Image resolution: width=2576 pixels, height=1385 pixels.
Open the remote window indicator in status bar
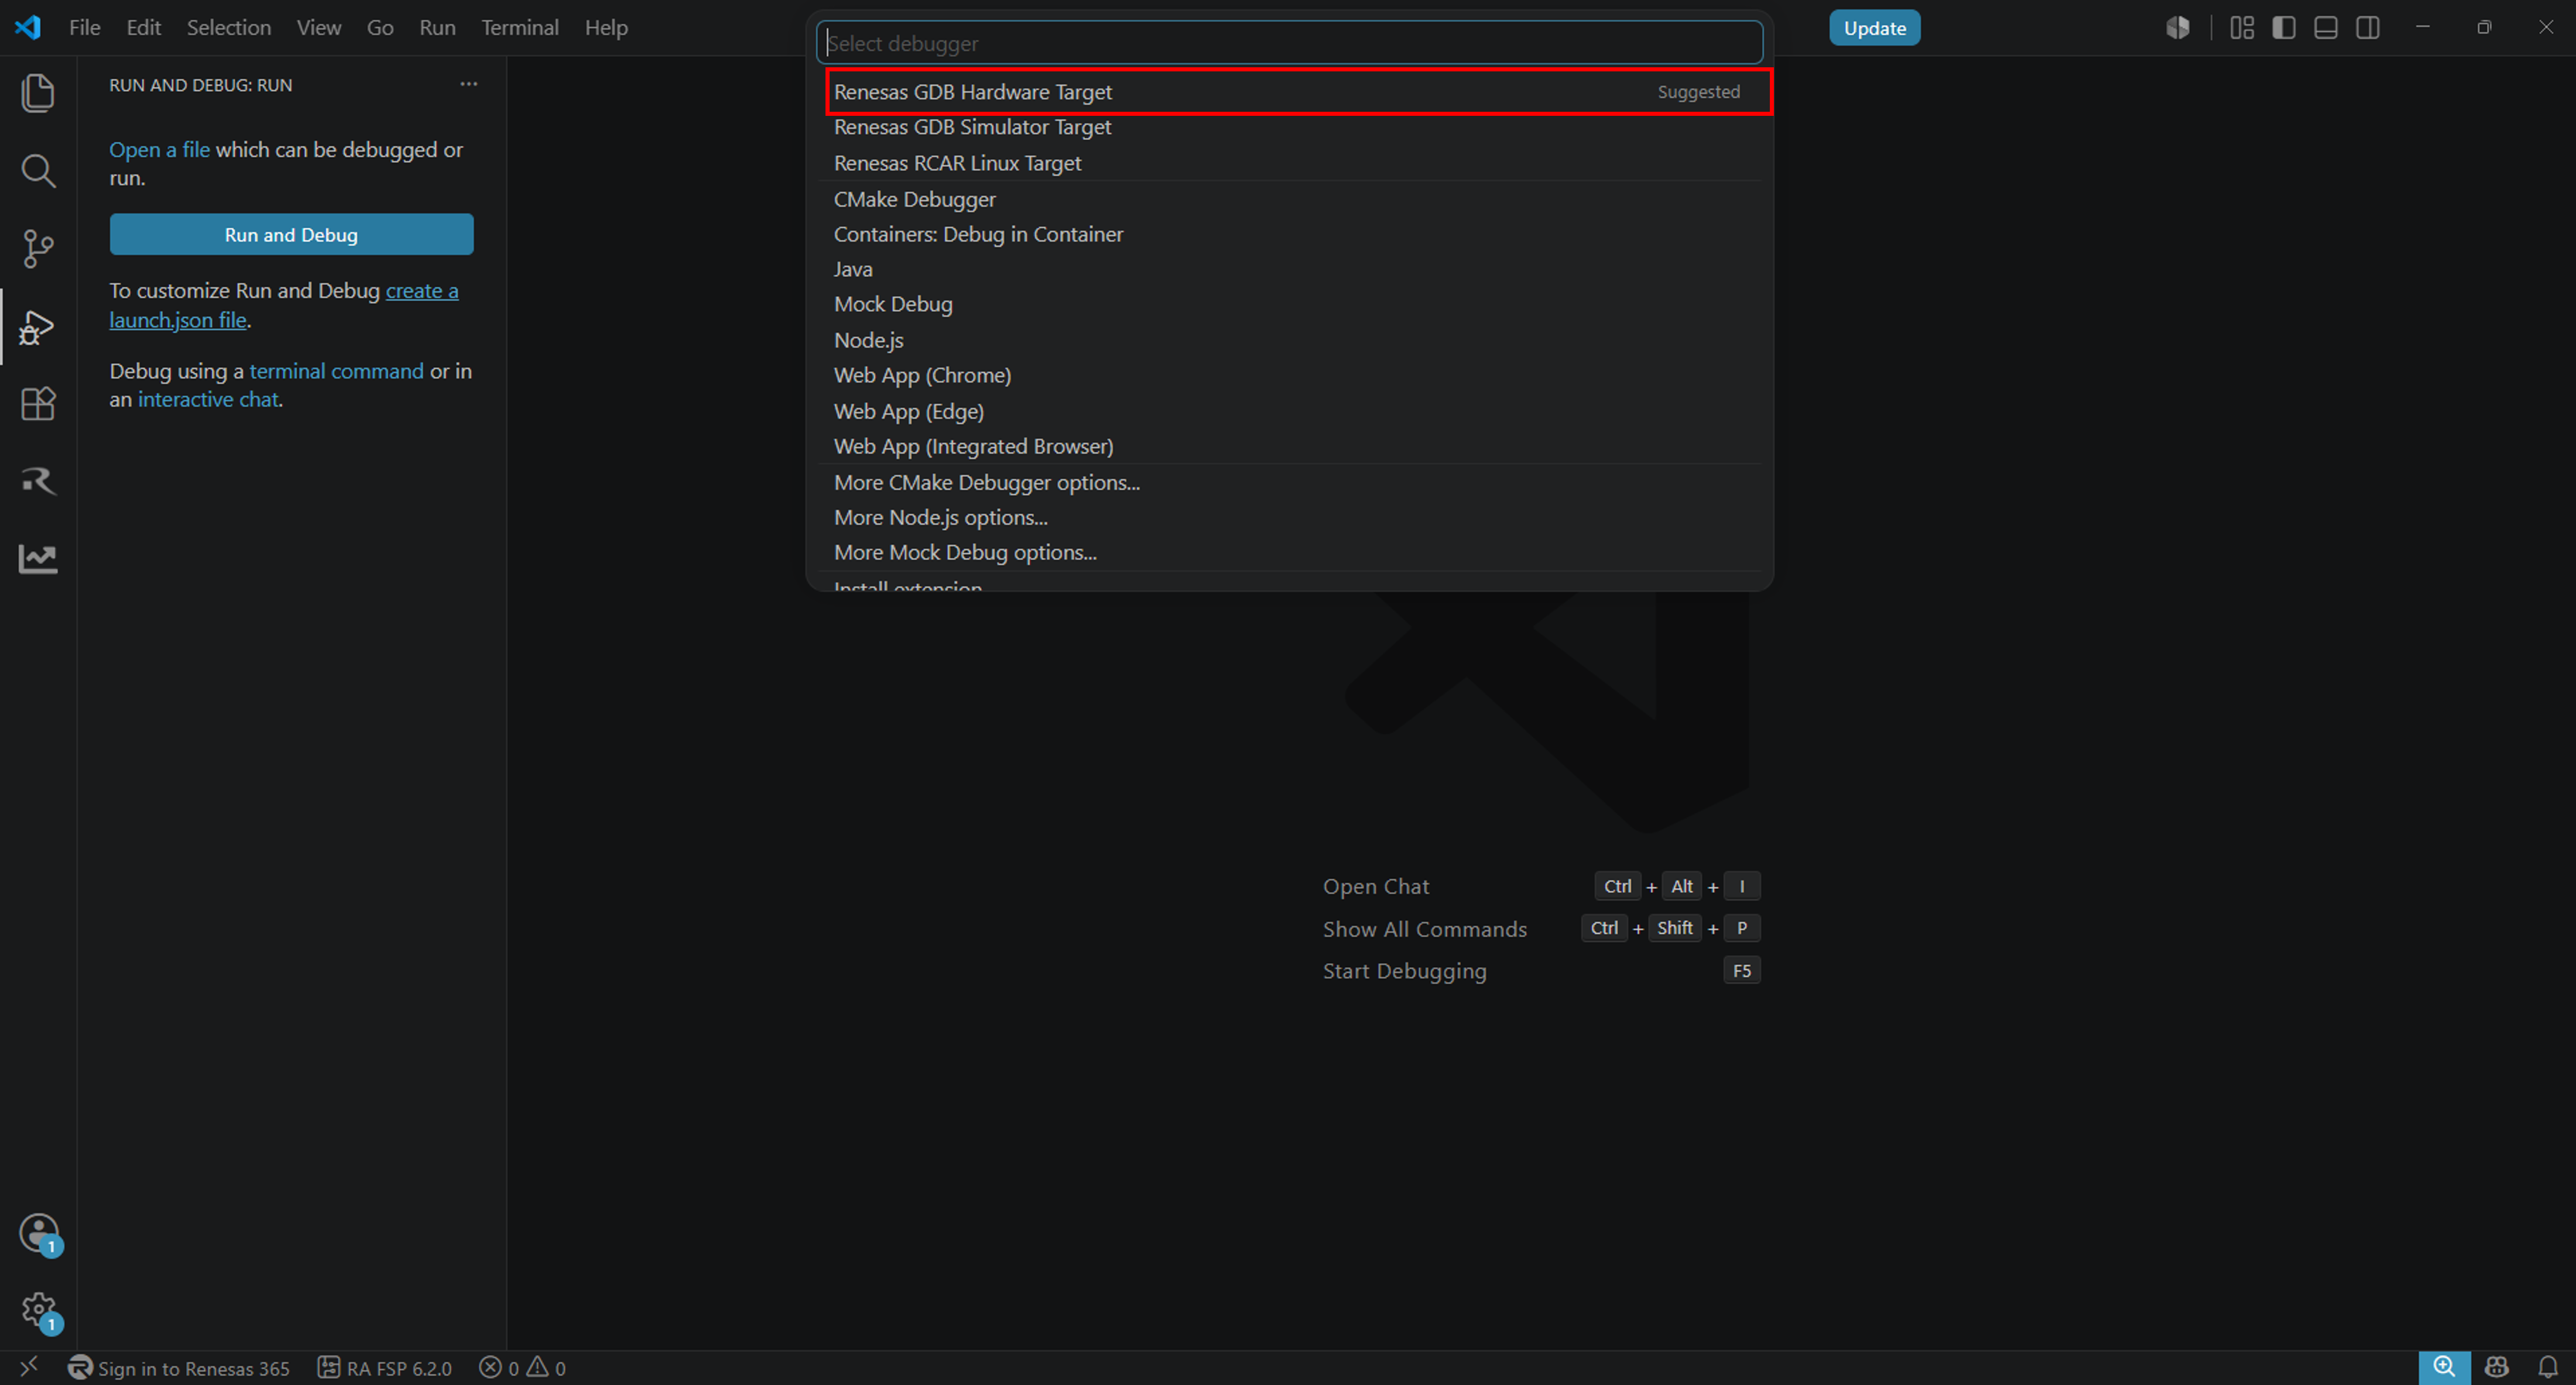pyautogui.click(x=29, y=1366)
